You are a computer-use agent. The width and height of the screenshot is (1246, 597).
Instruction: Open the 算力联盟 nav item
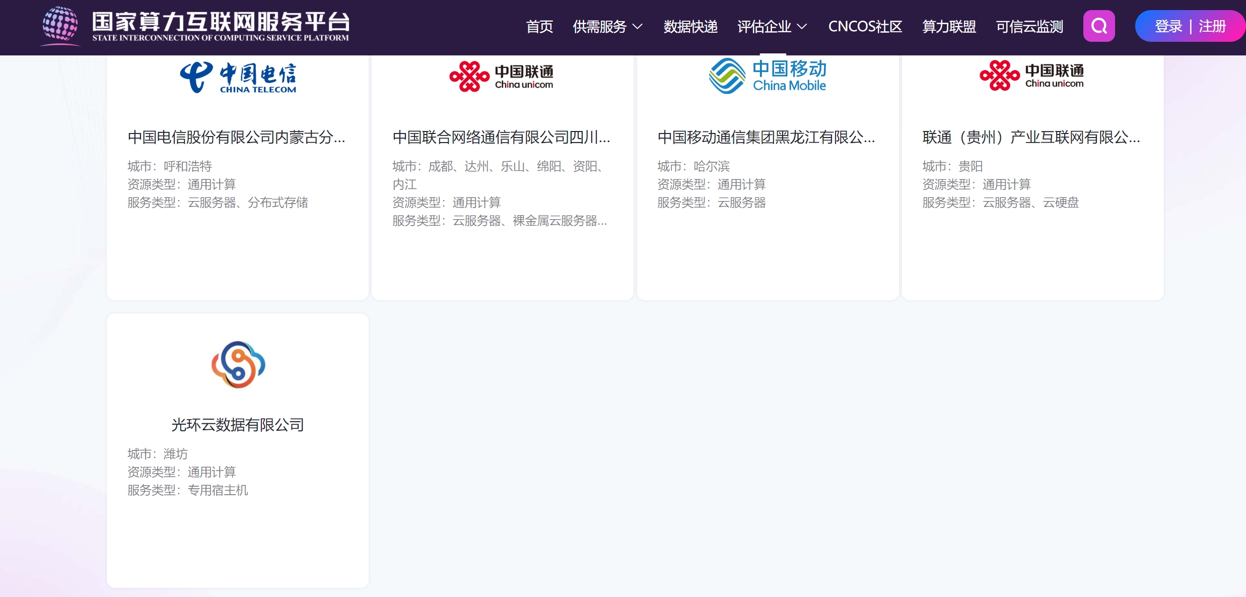click(x=949, y=27)
